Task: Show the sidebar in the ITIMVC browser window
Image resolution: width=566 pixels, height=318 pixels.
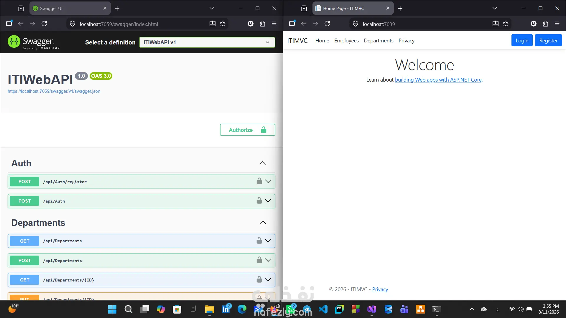Action: (292, 24)
